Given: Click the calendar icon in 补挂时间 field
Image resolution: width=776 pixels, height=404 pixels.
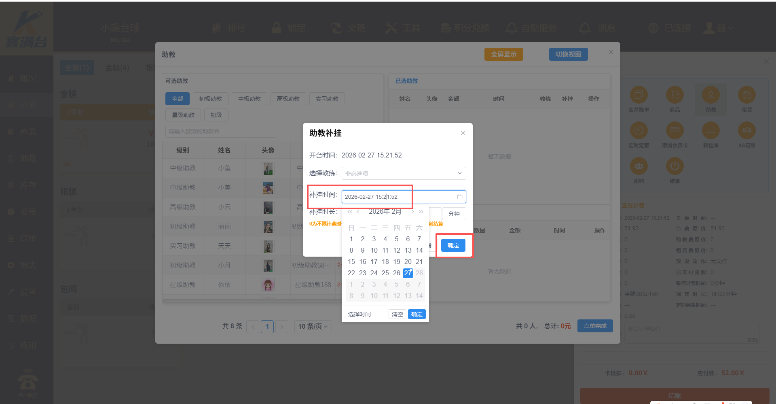Looking at the screenshot, I should point(459,197).
